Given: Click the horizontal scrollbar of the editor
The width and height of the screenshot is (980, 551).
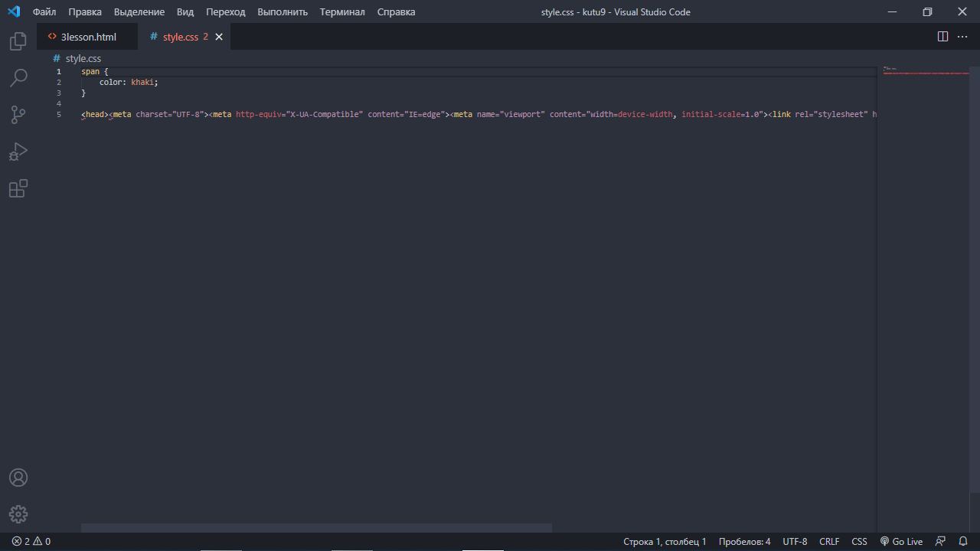Looking at the screenshot, I should [316, 528].
